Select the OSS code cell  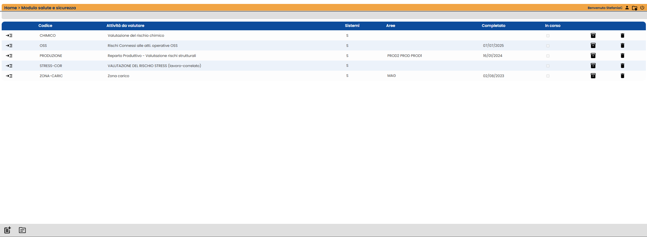coord(43,46)
